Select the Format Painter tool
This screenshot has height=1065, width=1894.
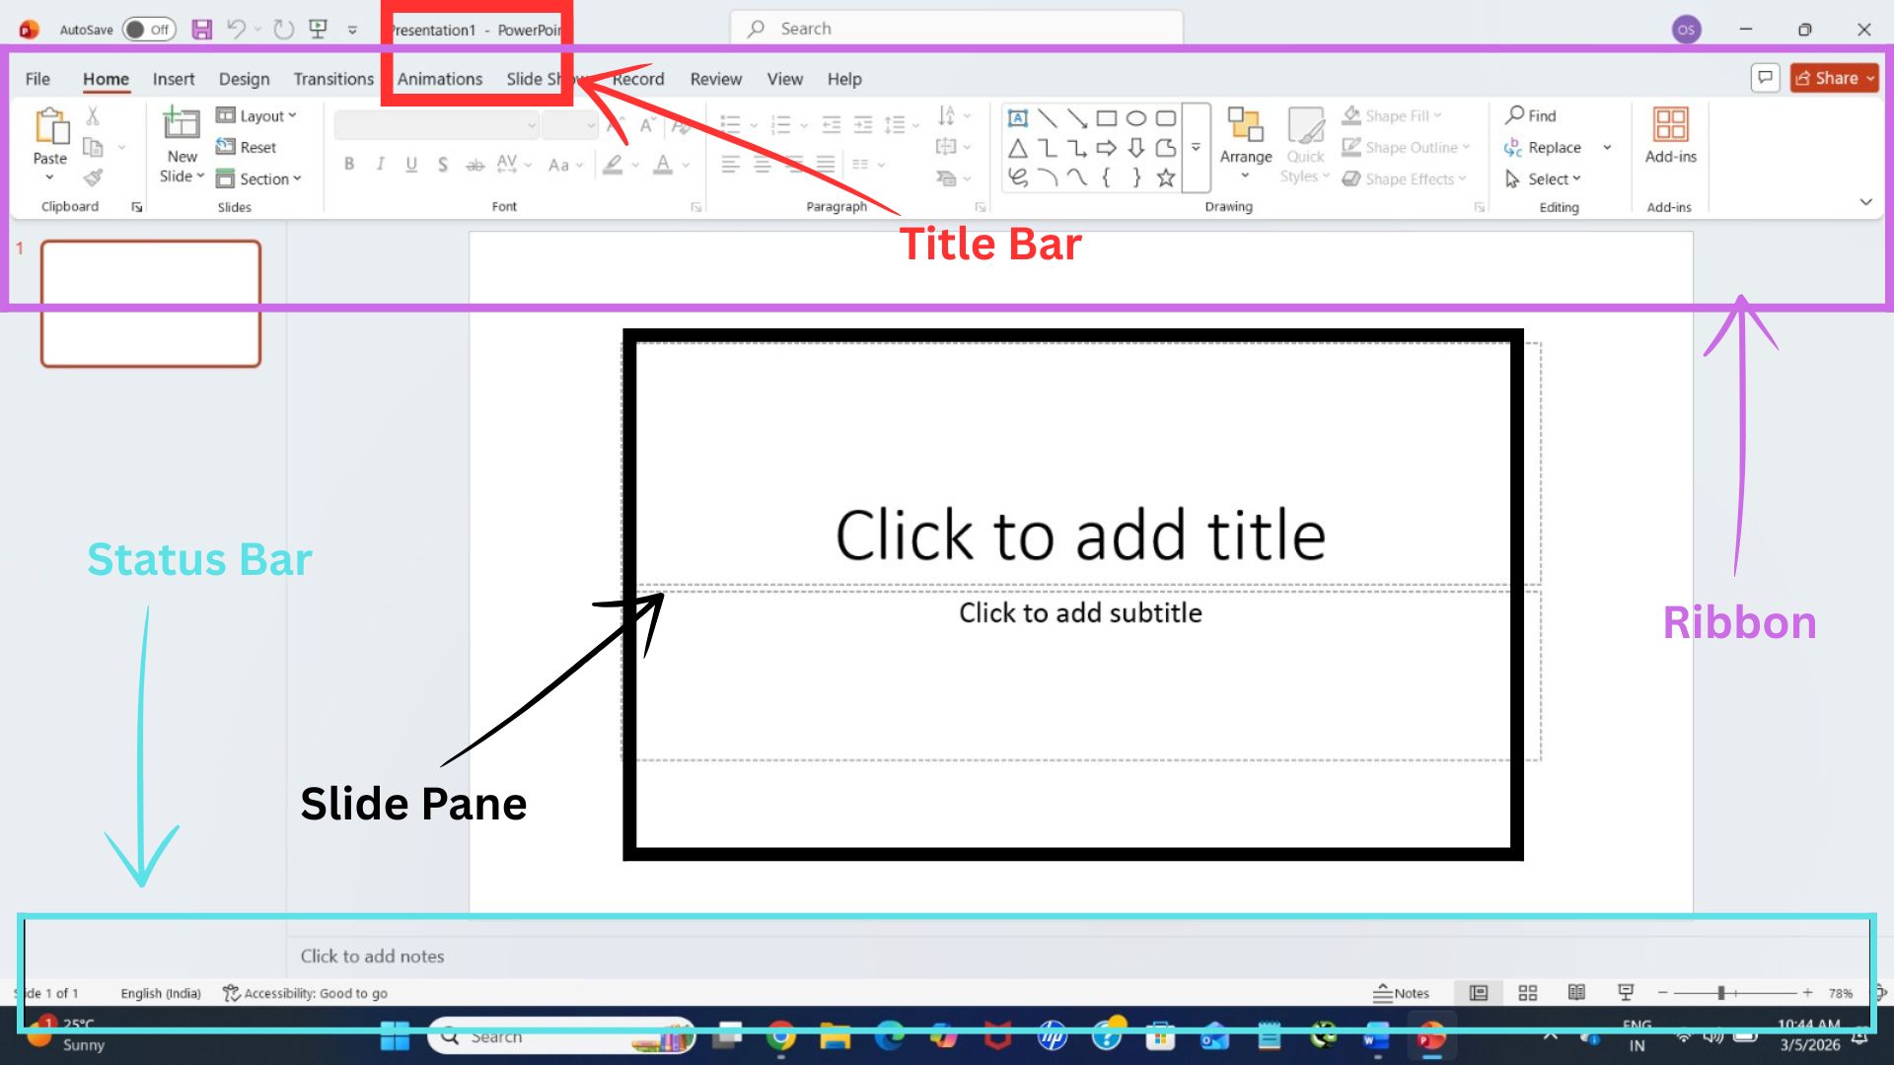tap(94, 178)
